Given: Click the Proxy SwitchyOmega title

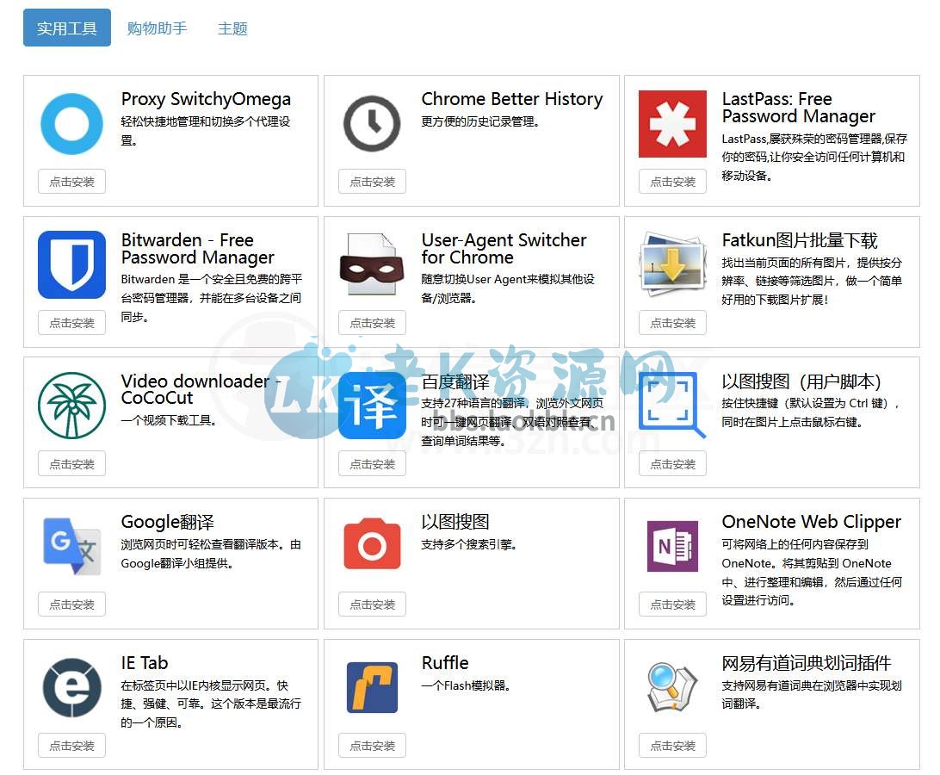Looking at the screenshot, I should click(x=206, y=99).
